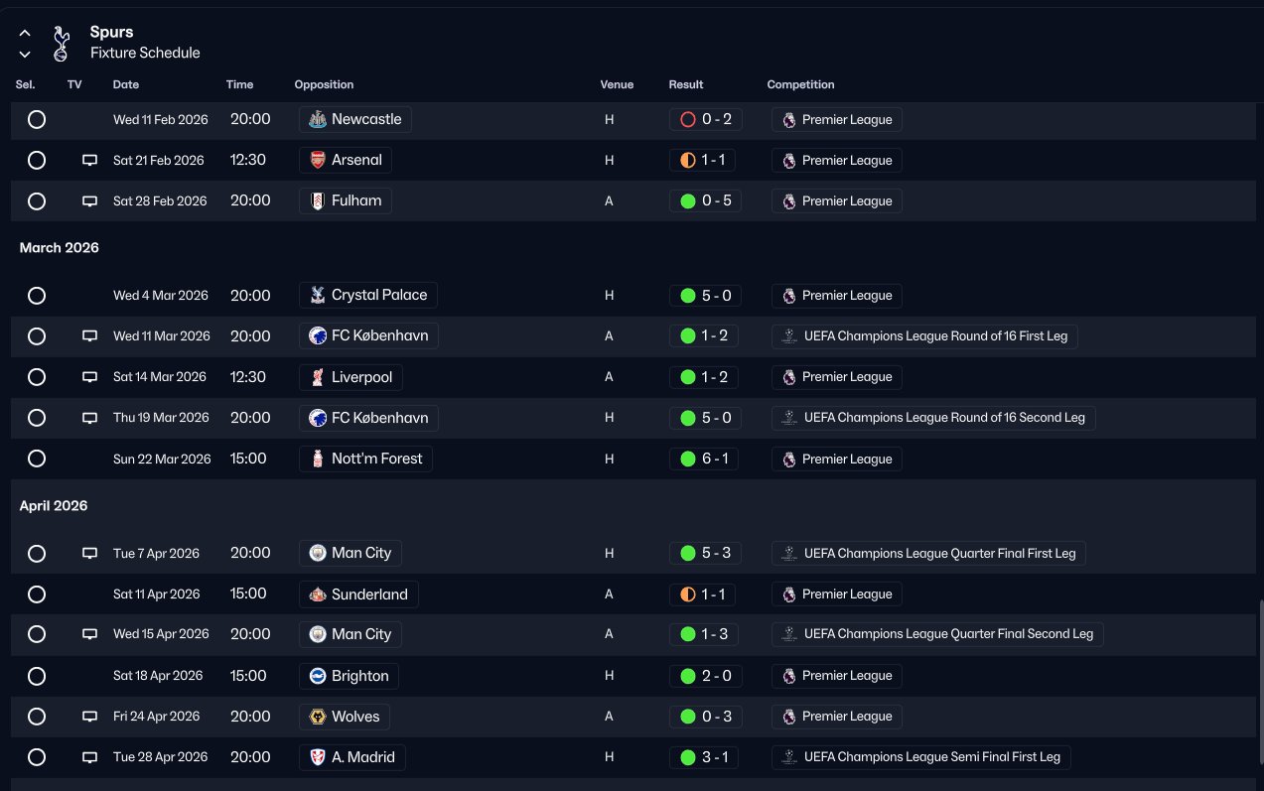Click the date Sat 18 Apr 2026
Image resolution: width=1264 pixels, height=791 pixels.
(158, 676)
